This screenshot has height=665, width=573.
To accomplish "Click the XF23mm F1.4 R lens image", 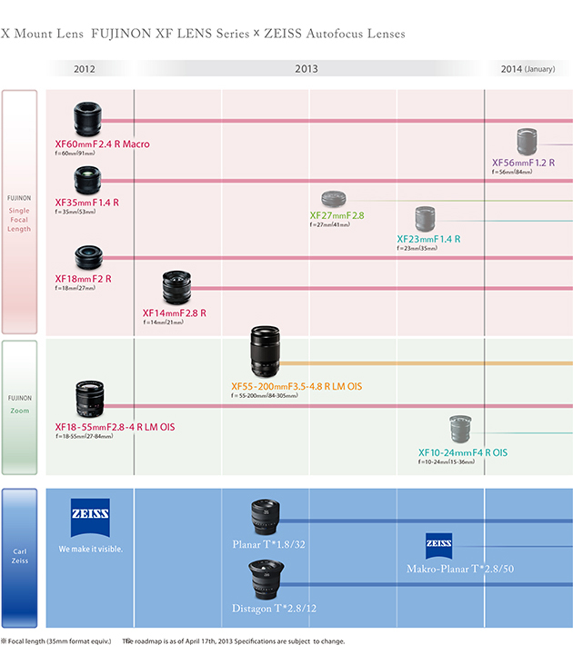I will coord(427,218).
